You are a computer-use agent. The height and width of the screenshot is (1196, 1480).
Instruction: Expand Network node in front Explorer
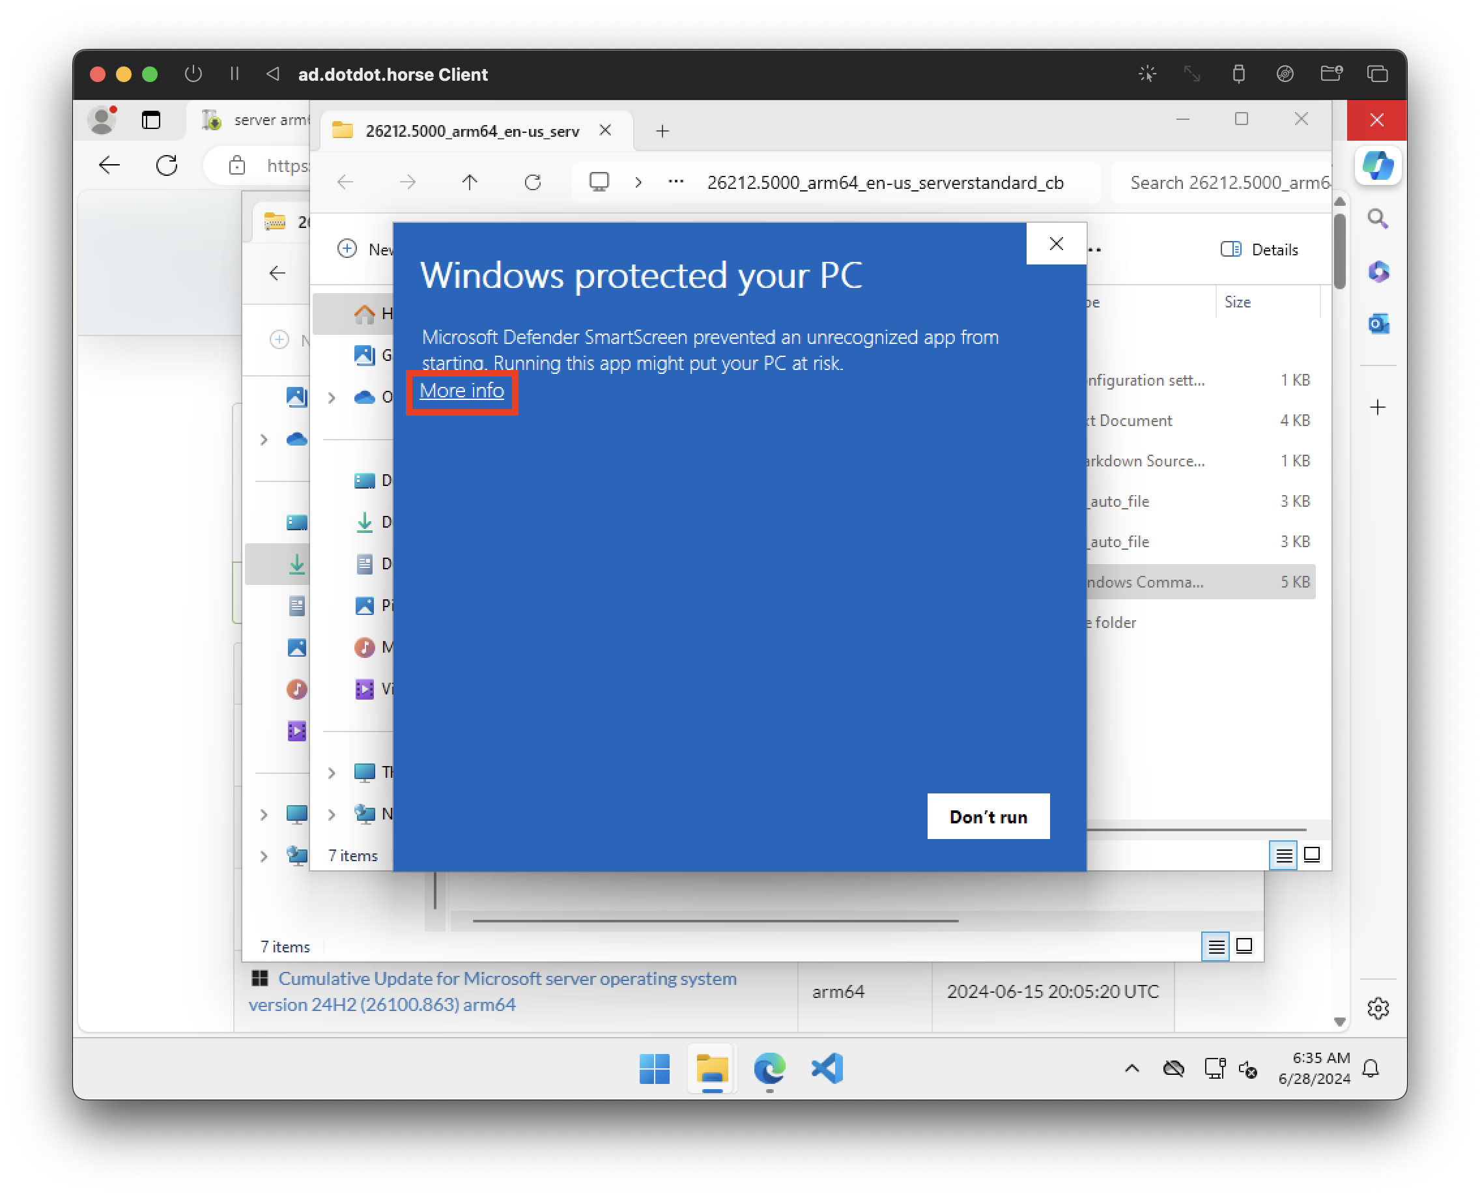pyautogui.click(x=332, y=814)
